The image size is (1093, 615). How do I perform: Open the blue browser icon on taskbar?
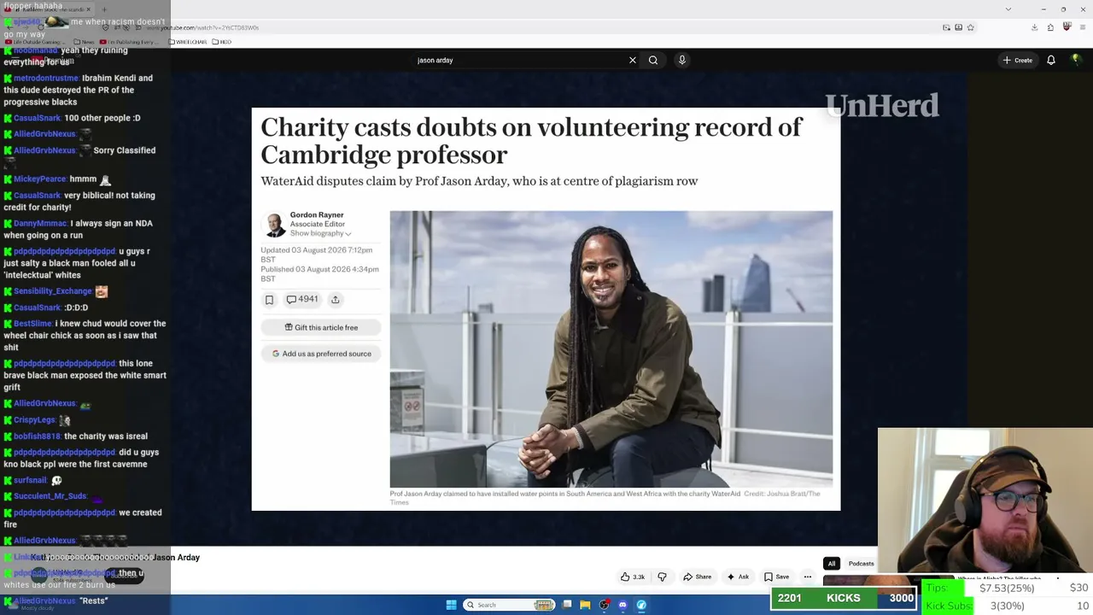coord(641,605)
